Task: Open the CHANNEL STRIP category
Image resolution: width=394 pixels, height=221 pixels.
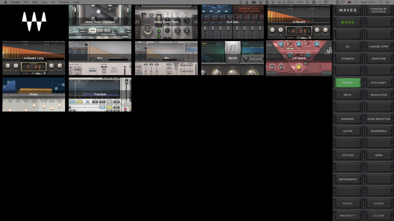Action: pyautogui.click(x=379, y=46)
